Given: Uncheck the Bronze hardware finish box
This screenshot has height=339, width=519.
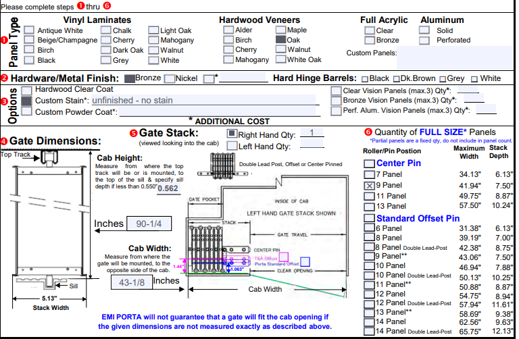Looking at the screenshot, I should [130, 78].
